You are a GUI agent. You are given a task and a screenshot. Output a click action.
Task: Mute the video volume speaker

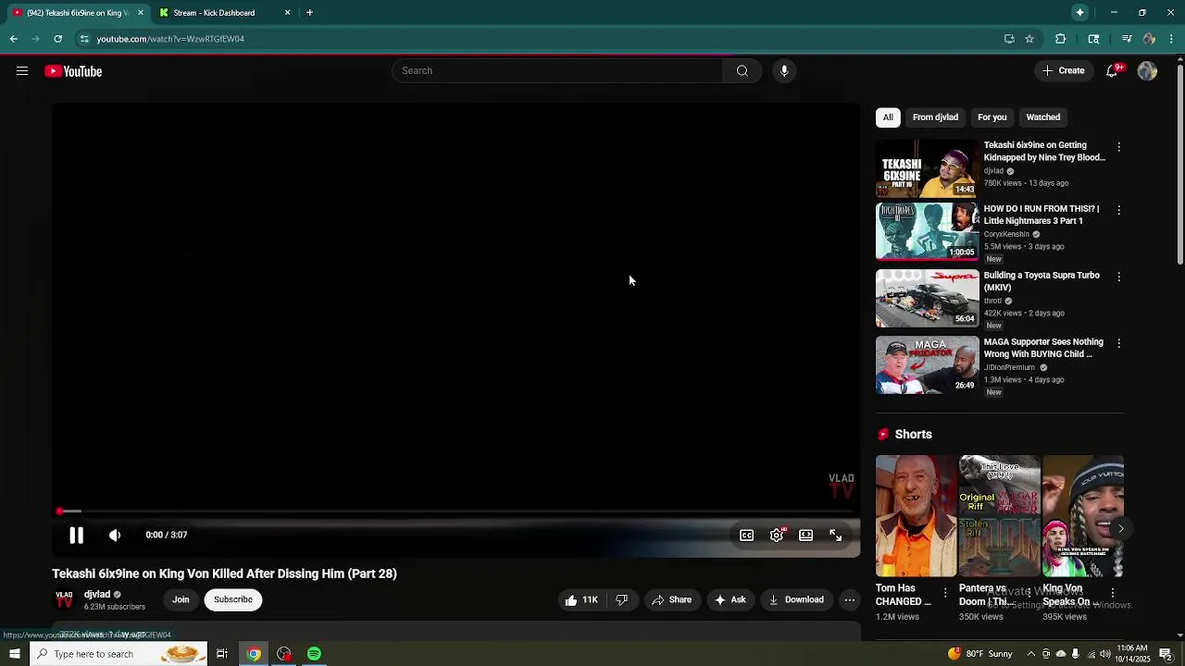tap(115, 535)
